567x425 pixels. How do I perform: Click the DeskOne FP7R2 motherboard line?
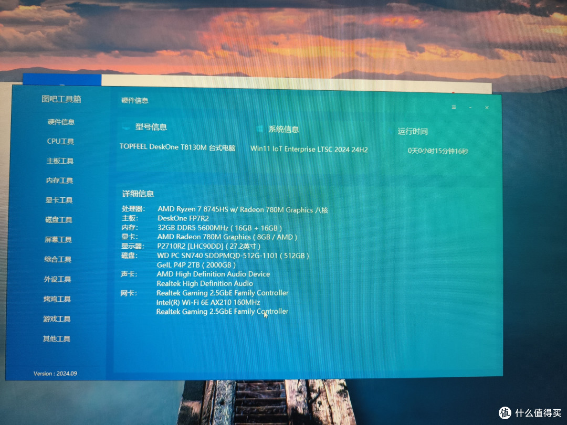(183, 218)
